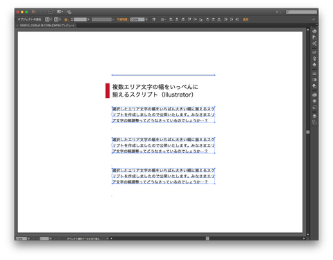Open the Color panel in the dock
Image resolution: width=333 pixels, height=260 pixels.
(314, 31)
